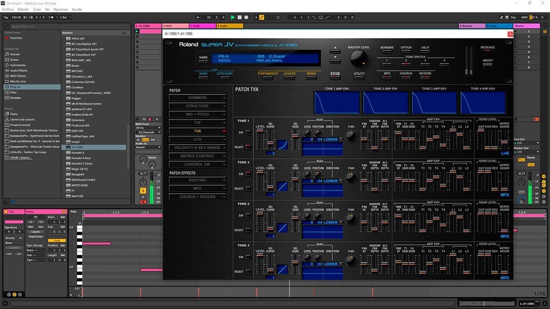Toggle Tone Switch 1
The width and height of the screenshot is (550, 309).
(387, 65)
